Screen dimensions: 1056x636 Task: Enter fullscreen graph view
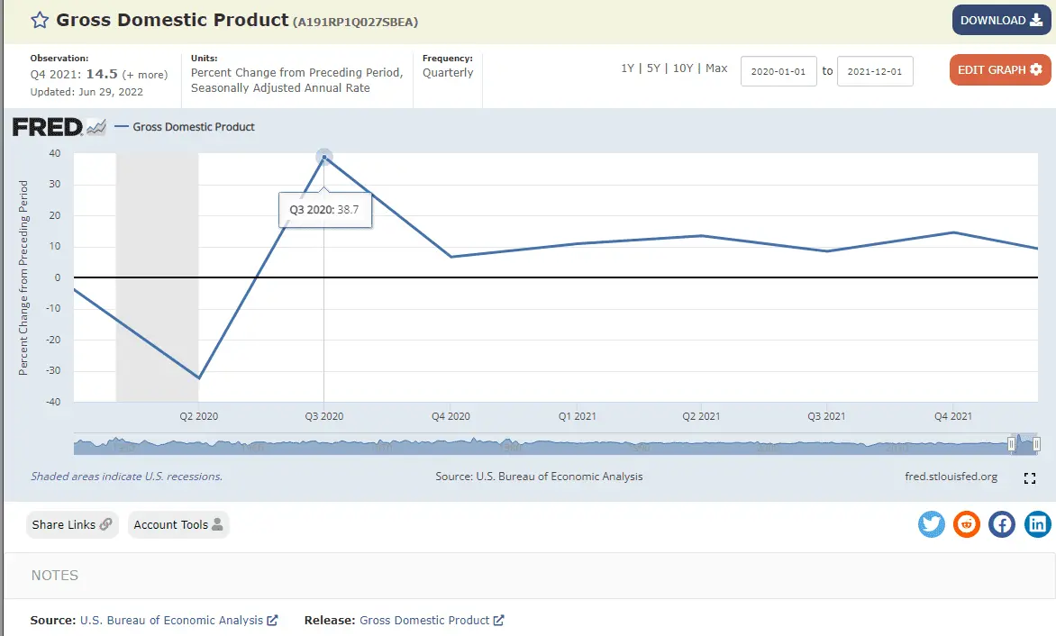point(1031,478)
